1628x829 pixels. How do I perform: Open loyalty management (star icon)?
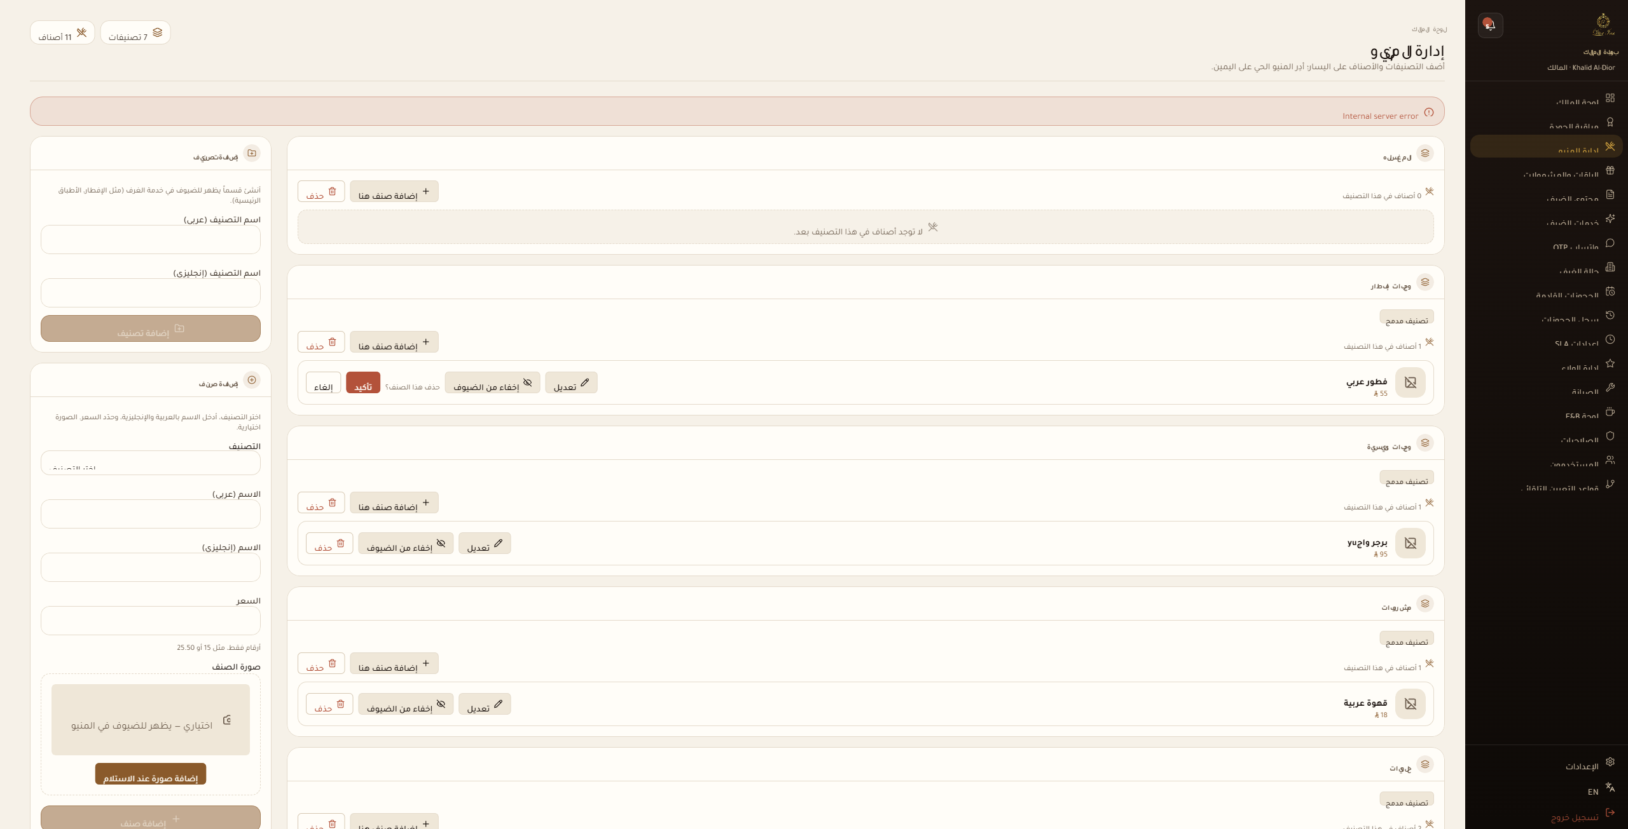pyautogui.click(x=1547, y=363)
